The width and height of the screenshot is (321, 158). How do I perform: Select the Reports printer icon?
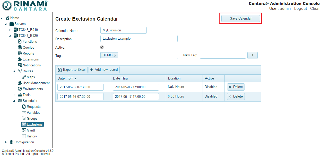click(x=20, y=53)
